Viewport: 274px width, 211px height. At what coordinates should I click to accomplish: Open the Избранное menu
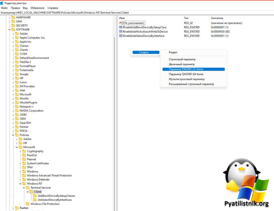[x=37, y=8]
